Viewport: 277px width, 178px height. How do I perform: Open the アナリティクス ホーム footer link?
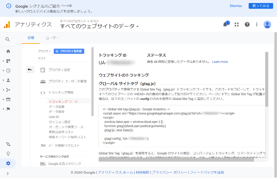(x=115, y=172)
